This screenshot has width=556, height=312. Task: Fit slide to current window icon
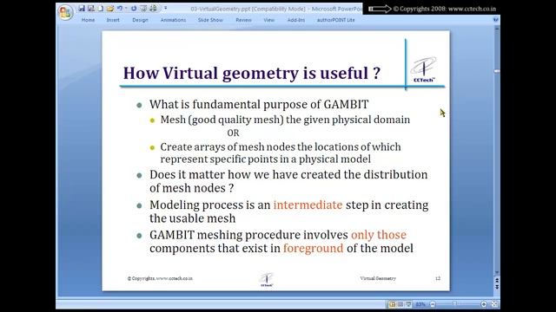point(494,304)
